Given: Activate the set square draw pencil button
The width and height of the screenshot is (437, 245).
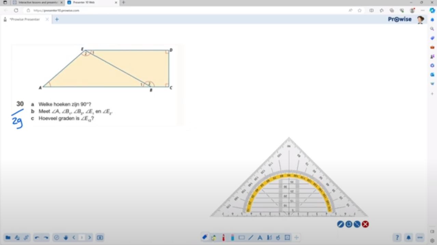Looking at the screenshot, I should 340,224.
